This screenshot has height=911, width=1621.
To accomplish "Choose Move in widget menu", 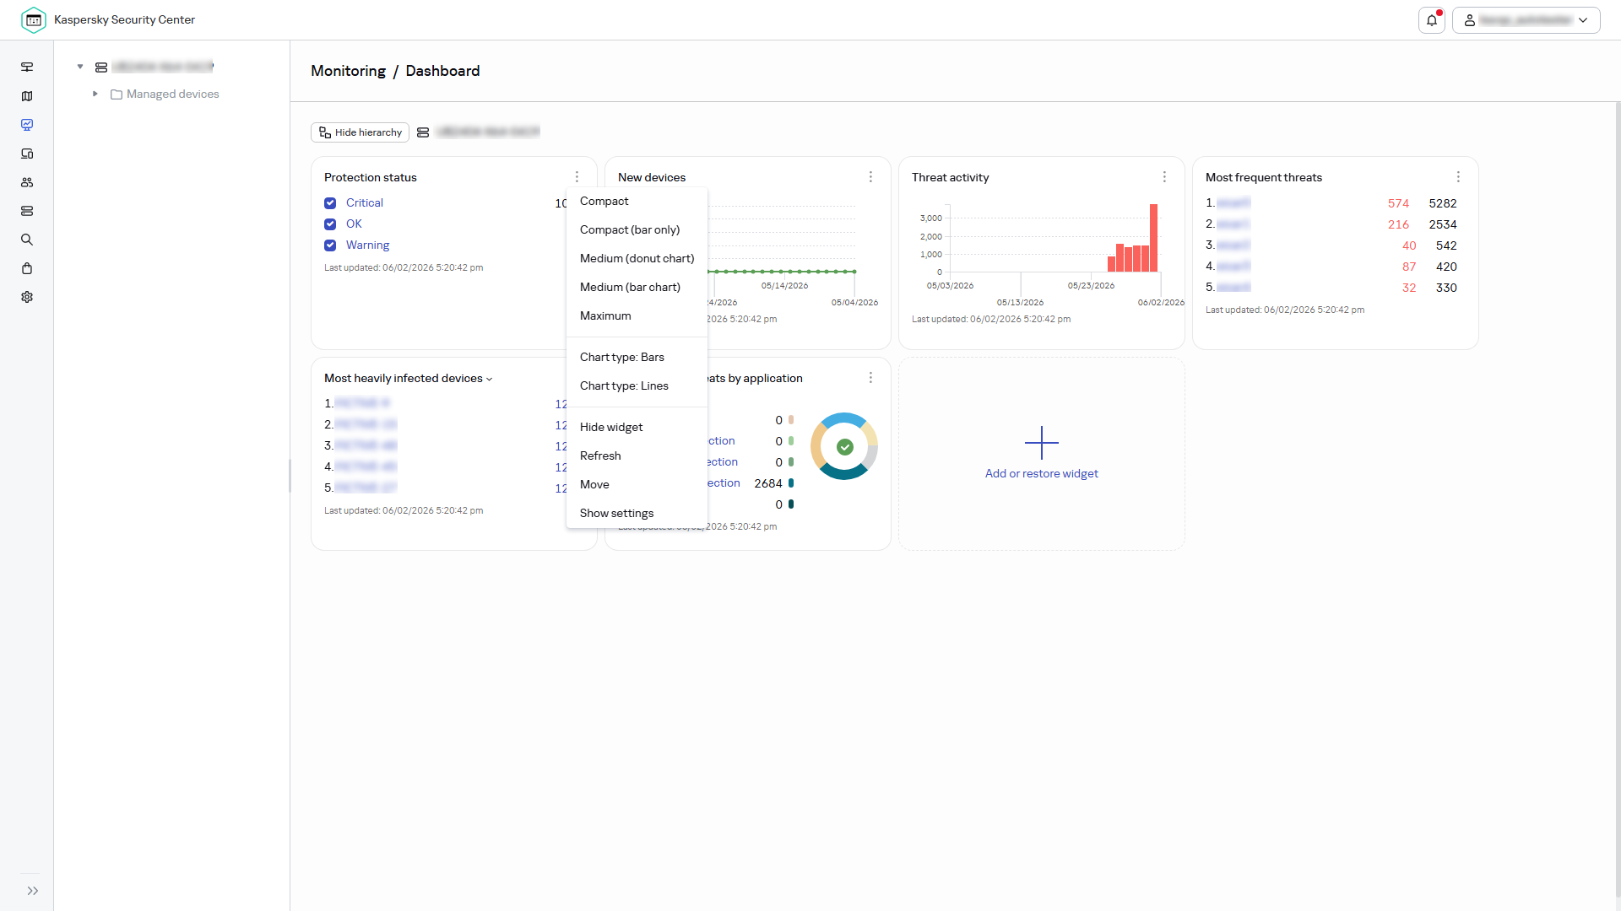I will pos(637,485).
